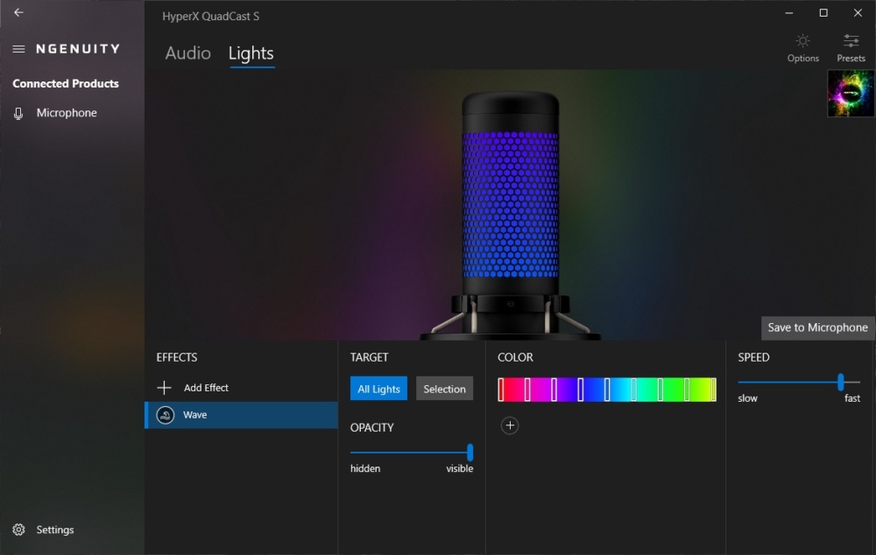Click the NGENUITY logo text
This screenshot has height=555, width=876.
point(78,49)
